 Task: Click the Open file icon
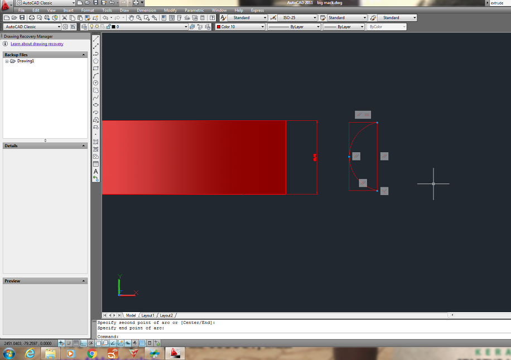pos(14,18)
